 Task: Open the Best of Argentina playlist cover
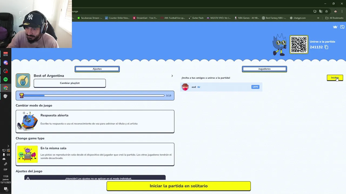(x=23, y=81)
